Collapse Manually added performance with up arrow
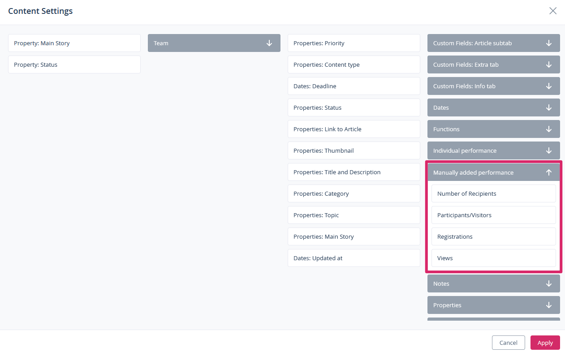Screen dimensions: 565x352 549,172
